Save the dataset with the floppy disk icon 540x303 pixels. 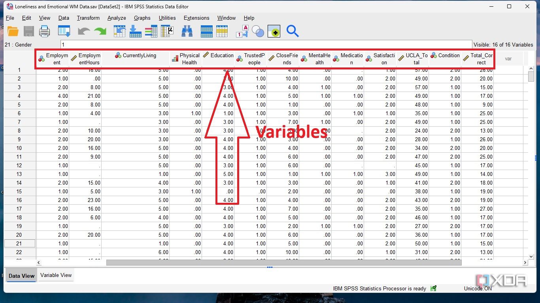(29, 31)
